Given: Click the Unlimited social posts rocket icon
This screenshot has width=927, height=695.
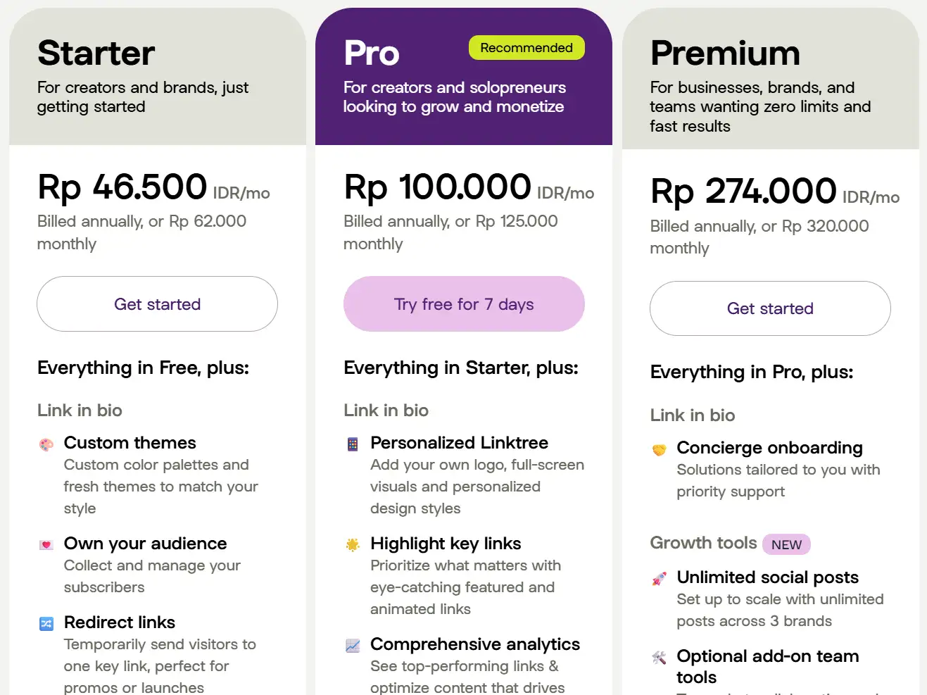Looking at the screenshot, I should [659, 579].
